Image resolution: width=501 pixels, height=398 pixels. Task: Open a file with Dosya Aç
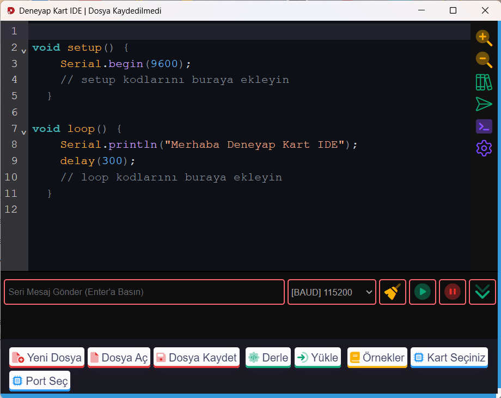pos(119,357)
